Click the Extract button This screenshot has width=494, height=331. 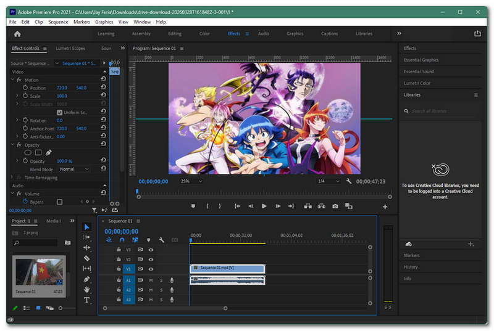point(321,206)
